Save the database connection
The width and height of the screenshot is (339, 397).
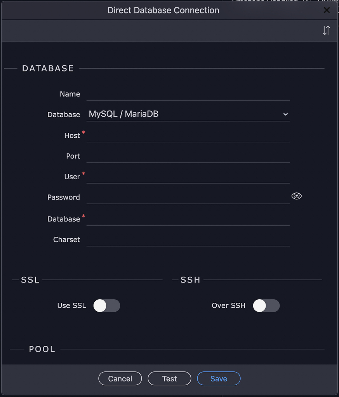[x=219, y=378]
